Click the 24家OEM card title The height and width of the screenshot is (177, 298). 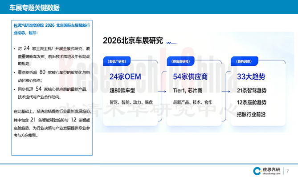[125, 76]
